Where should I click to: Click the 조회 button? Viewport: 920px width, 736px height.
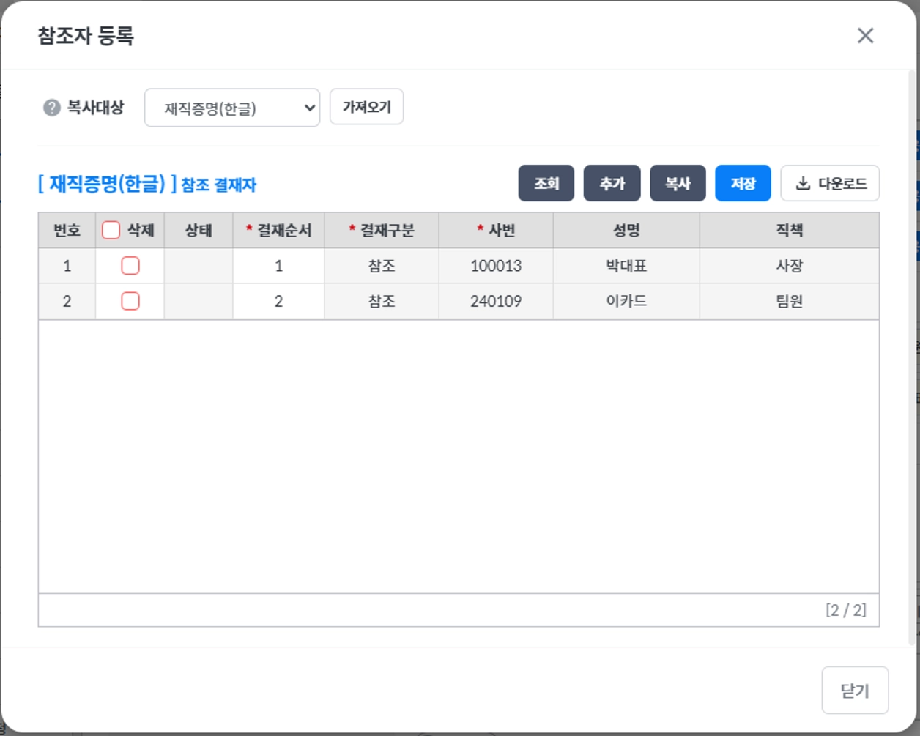pos(546,183)
